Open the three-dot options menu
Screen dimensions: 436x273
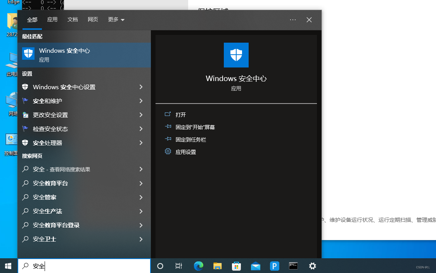293,20
